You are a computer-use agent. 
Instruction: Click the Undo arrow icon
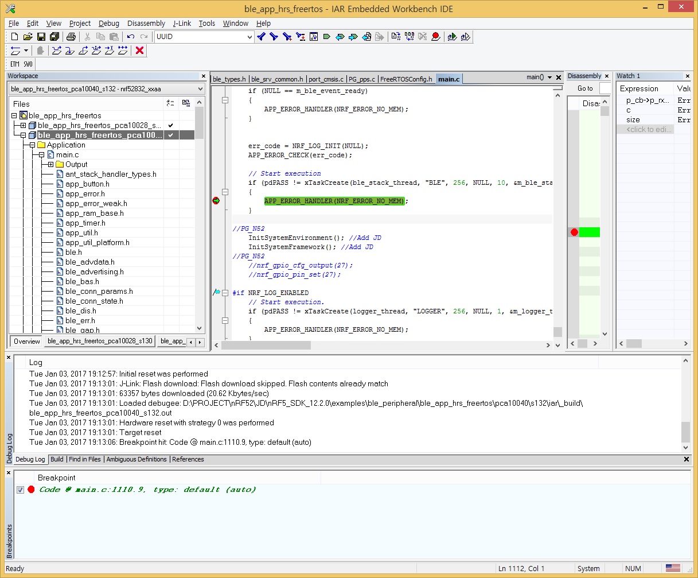point(131,37)
